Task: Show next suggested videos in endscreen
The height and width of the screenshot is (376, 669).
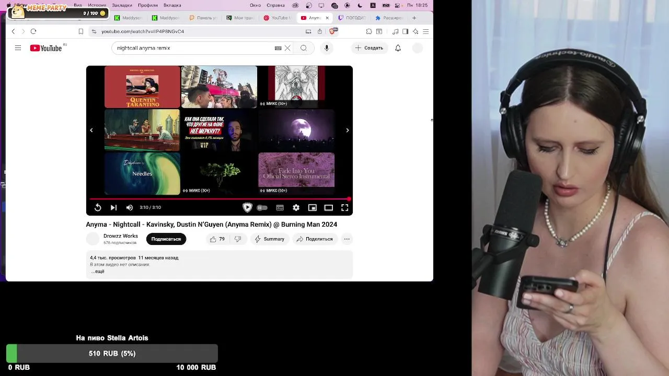Action: (x=348, y=130)
